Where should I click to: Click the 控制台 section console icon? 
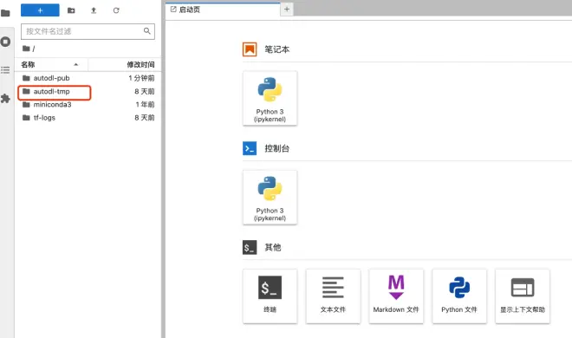point(250,148)
